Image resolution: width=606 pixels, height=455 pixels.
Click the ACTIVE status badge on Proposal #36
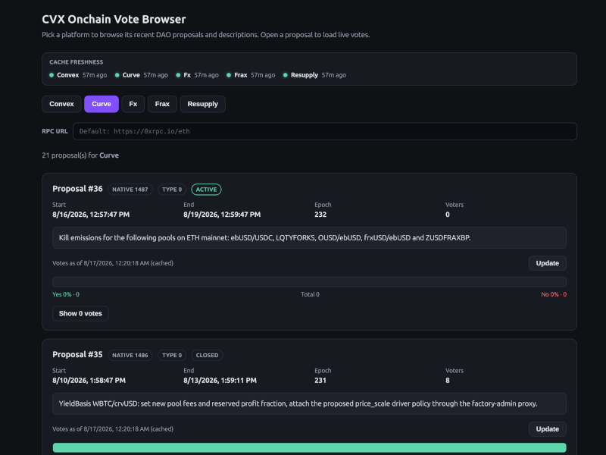point(206,190)
